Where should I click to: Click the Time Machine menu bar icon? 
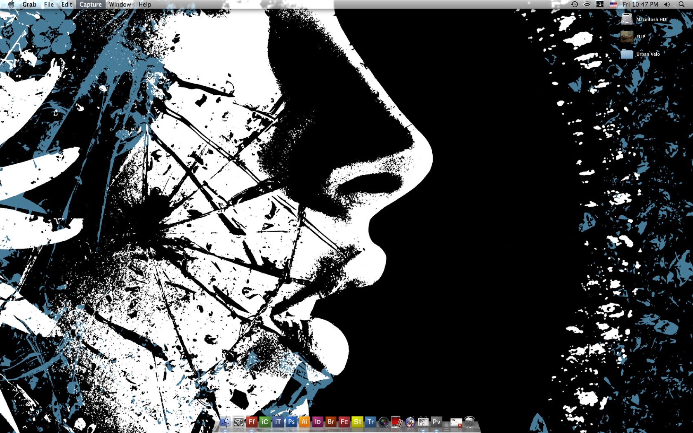click(574, 5)
